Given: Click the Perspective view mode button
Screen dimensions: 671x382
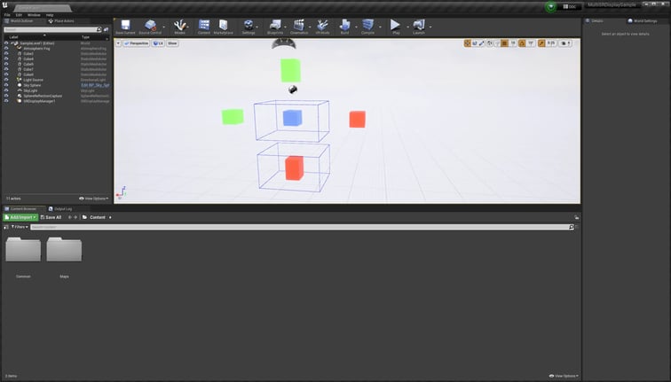Looking at the screenshot, I should tap(136, 43).
